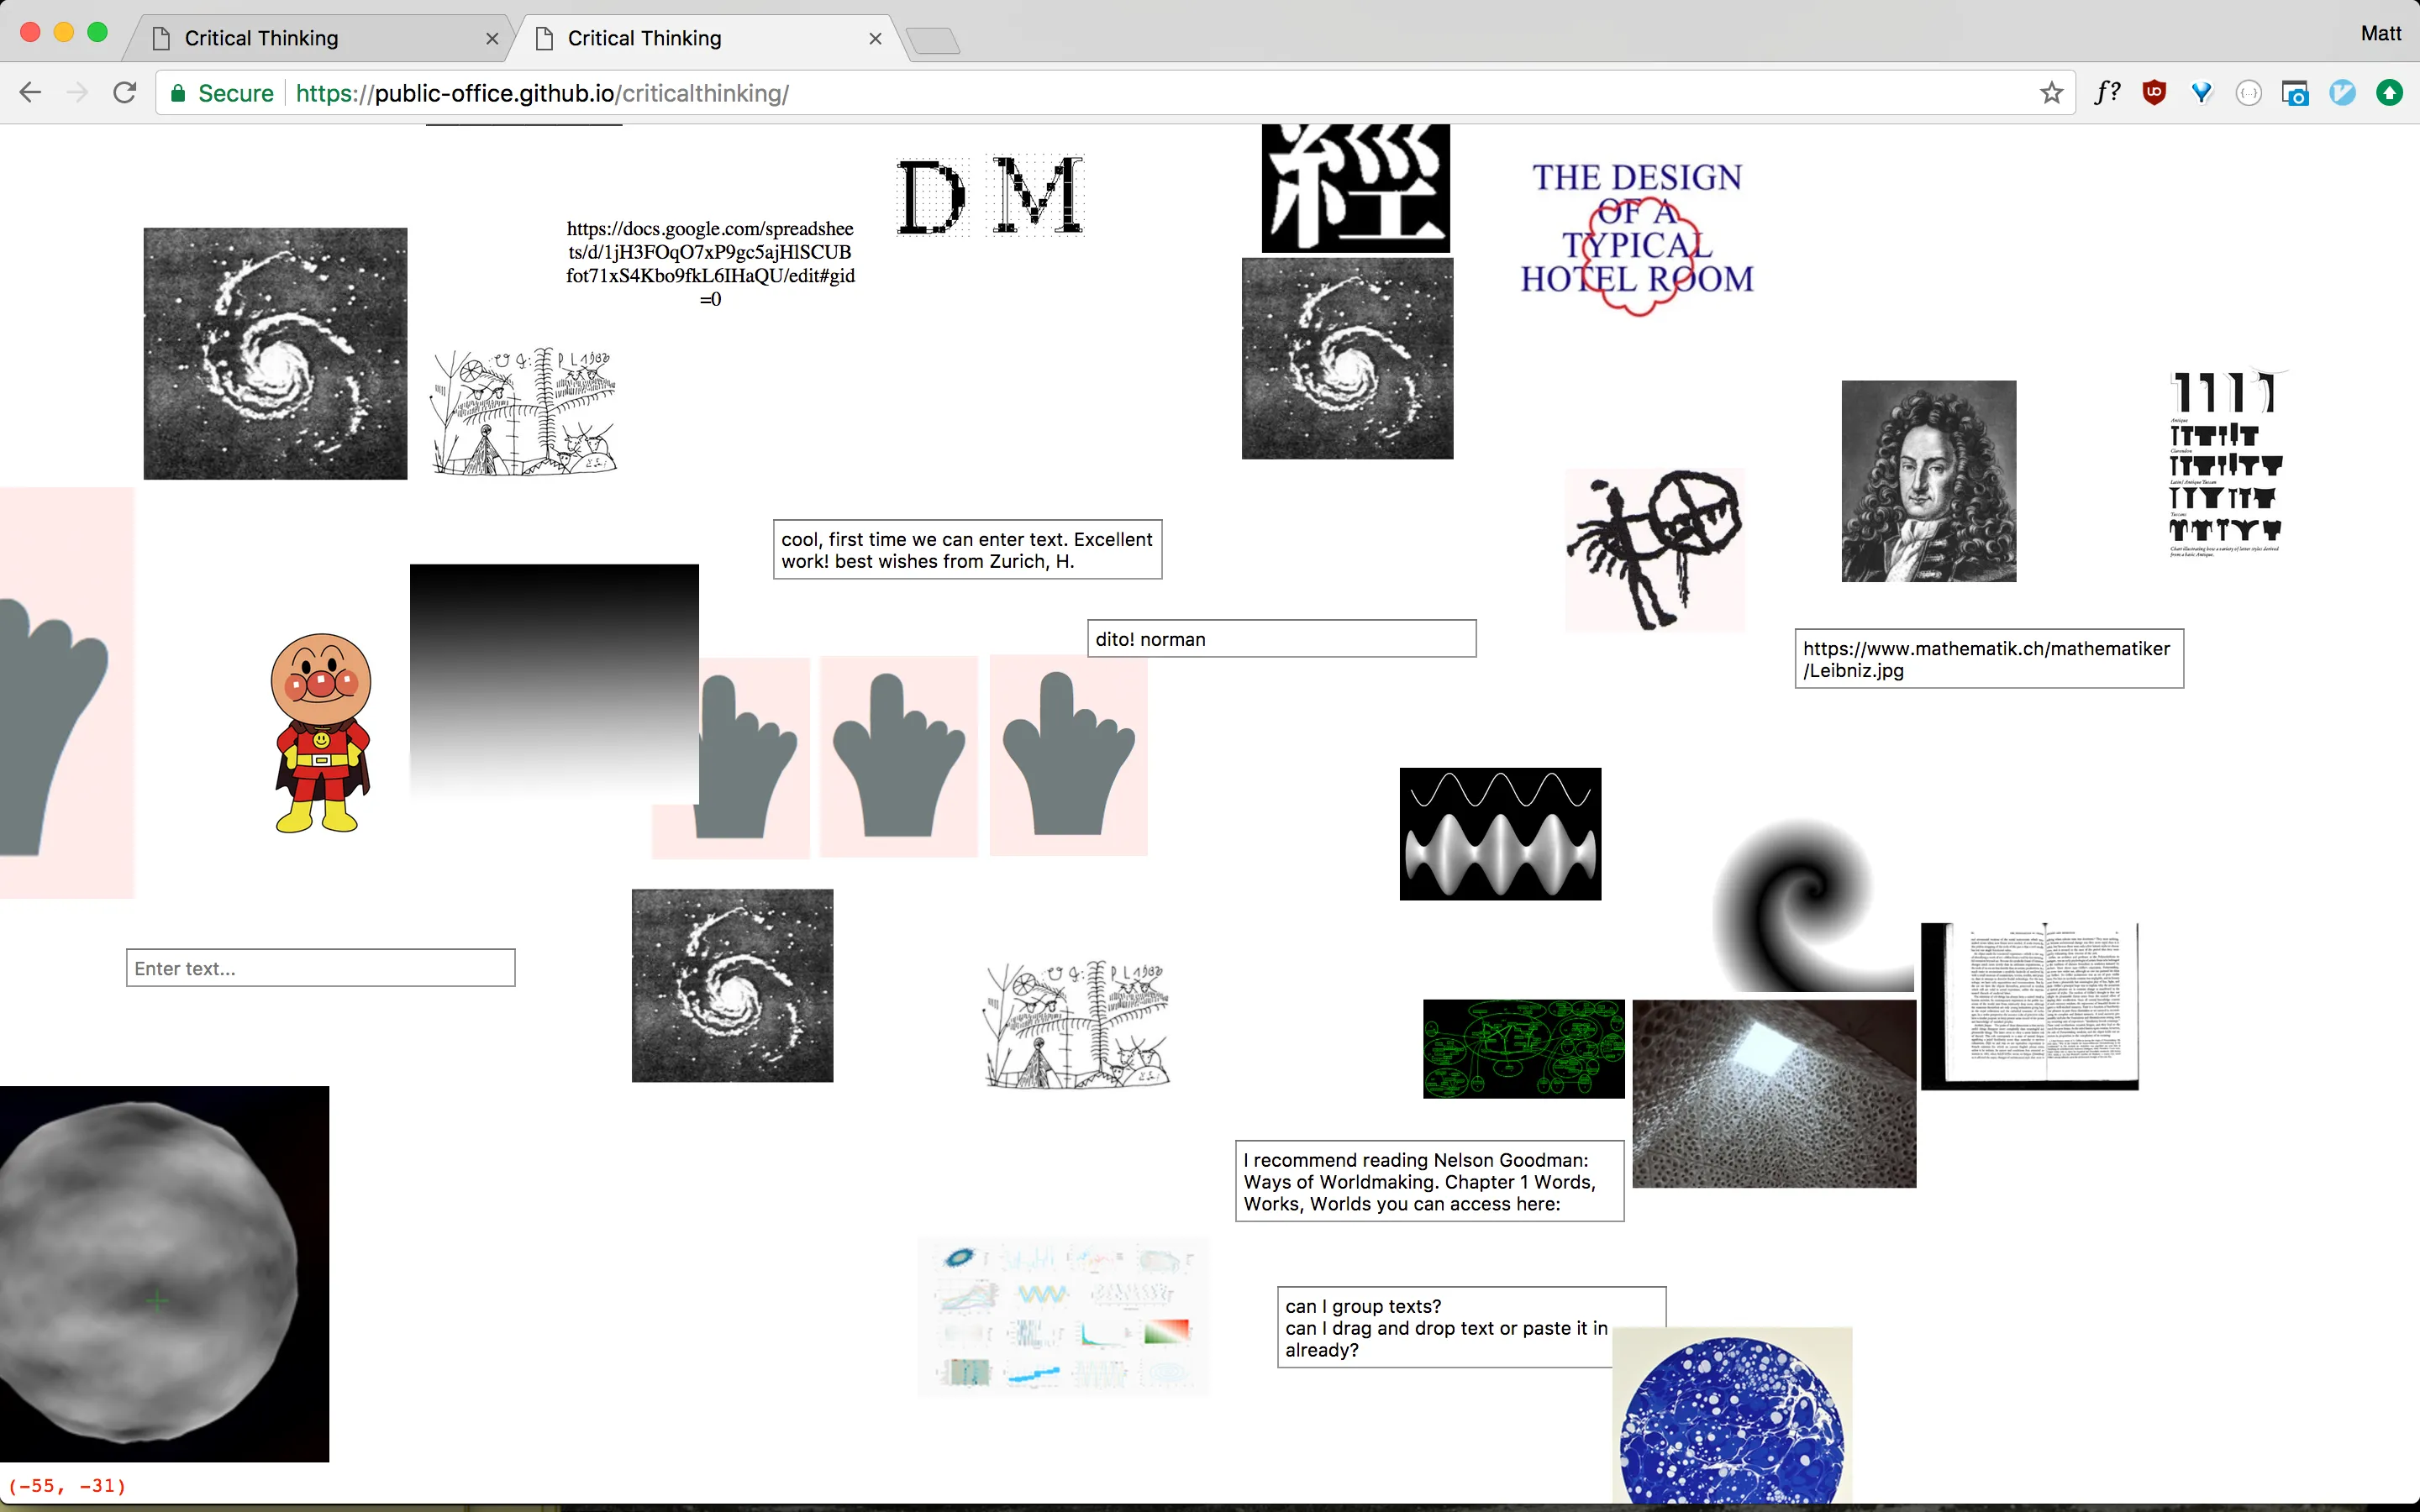Image resolution: width=2420 pixels, height=1512 pixels.
Task: Reload the page with refresh icon
Action: click(124, 93)
